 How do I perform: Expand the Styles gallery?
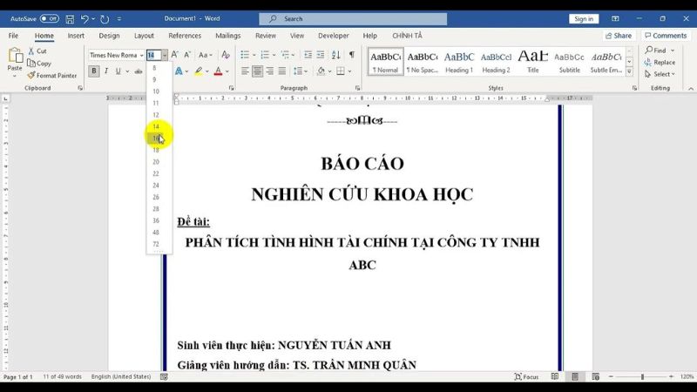[x=629, y=71]
